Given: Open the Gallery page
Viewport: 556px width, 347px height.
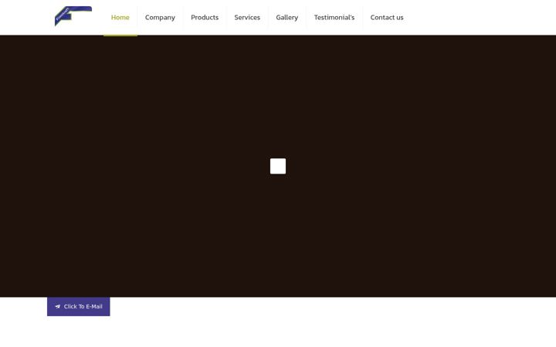Looking at the screenshot, I should point(286,17).
